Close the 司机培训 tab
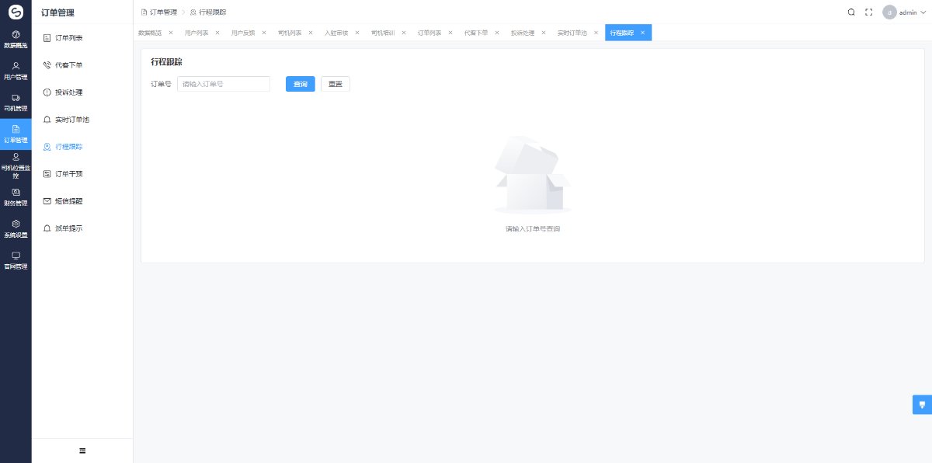 (404, 33)
